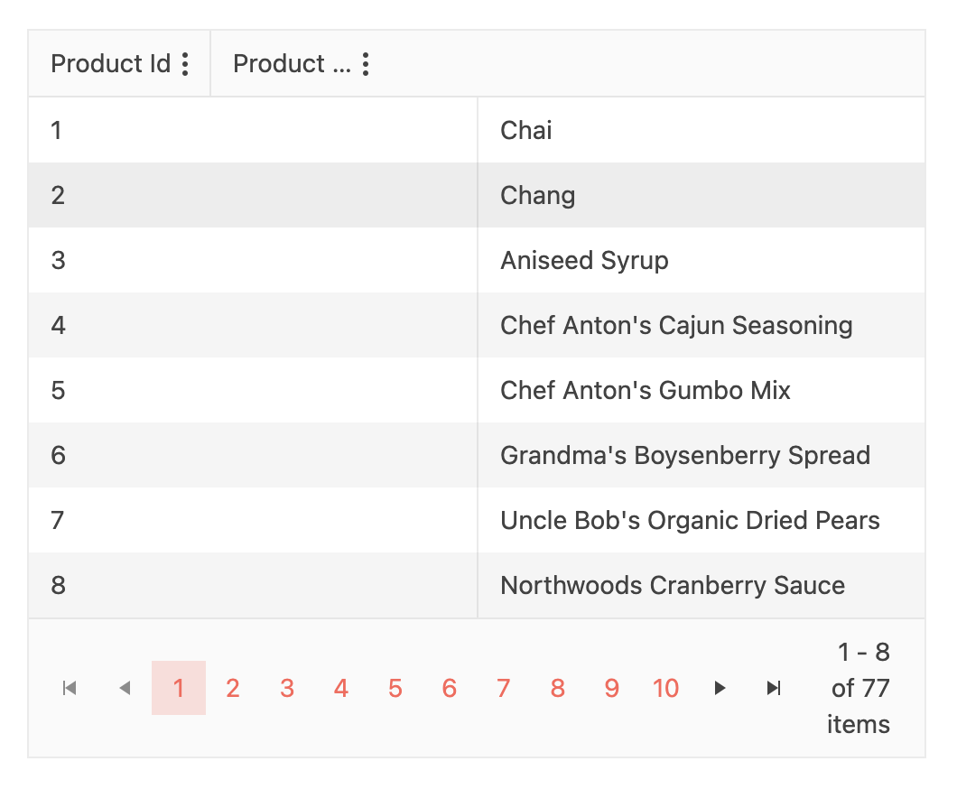The height and width of the screenshot is (789, 957).
Task: Go to the next page arrow
Action: click(x=720, y=689)
